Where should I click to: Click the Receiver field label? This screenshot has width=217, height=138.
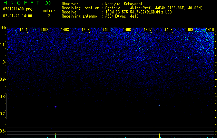tap(70, 12)
